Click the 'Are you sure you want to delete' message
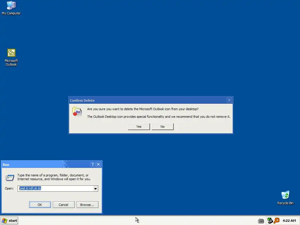300x225 pixels. tap(143, 109)
